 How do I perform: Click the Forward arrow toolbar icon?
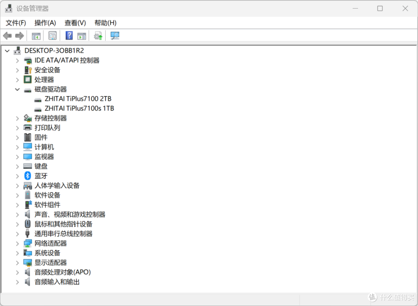19,36
